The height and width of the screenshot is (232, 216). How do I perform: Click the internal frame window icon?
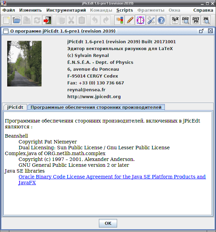coord(6,31)
